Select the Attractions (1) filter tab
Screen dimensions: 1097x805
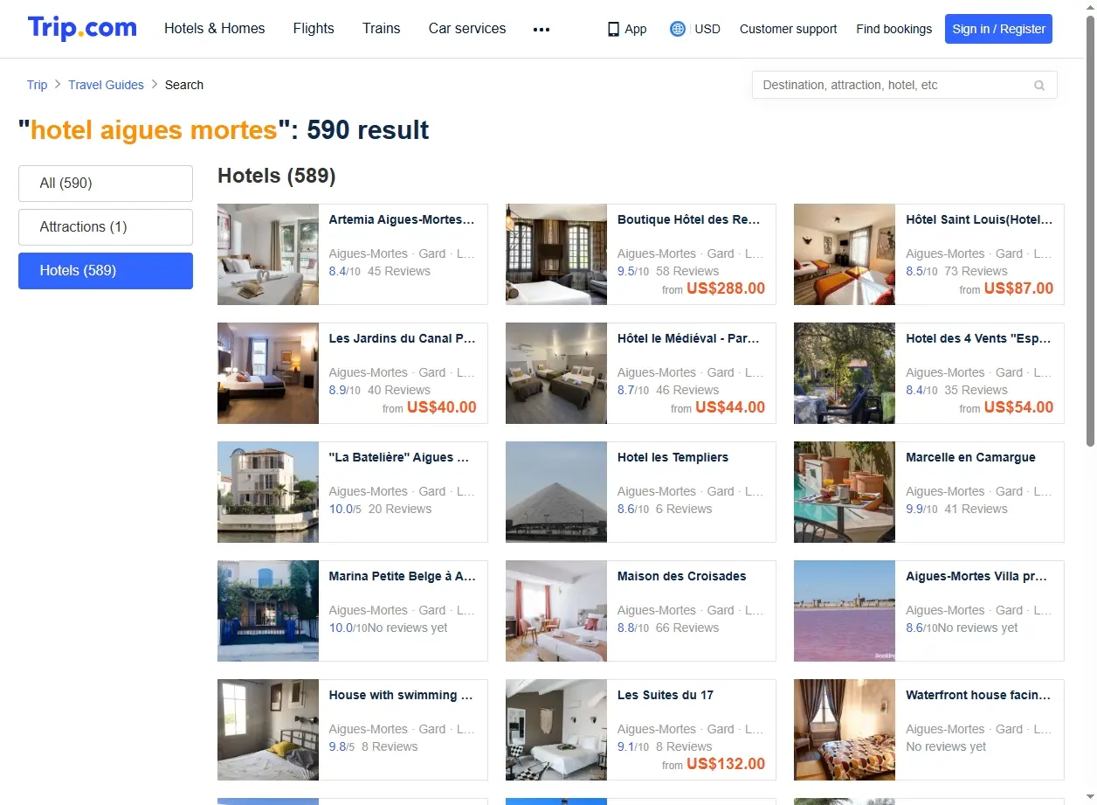click(x=106, y=227)
